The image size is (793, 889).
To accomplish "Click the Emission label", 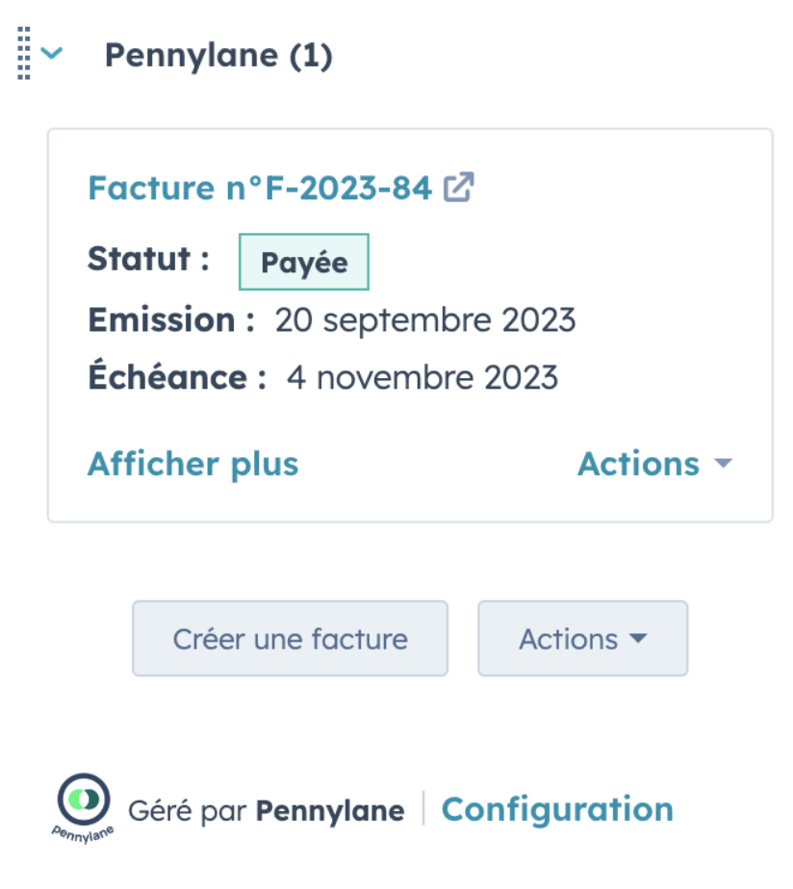I will tap(171, 319).
